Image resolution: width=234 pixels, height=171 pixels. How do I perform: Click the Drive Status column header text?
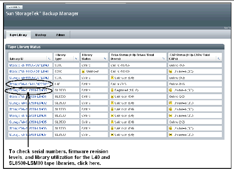(x=132, y=57)
